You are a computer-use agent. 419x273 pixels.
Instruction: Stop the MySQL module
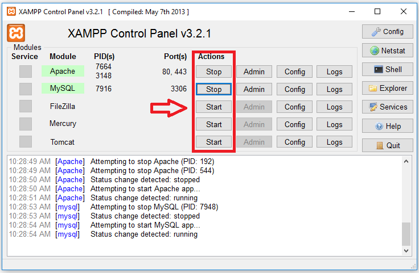213,89
